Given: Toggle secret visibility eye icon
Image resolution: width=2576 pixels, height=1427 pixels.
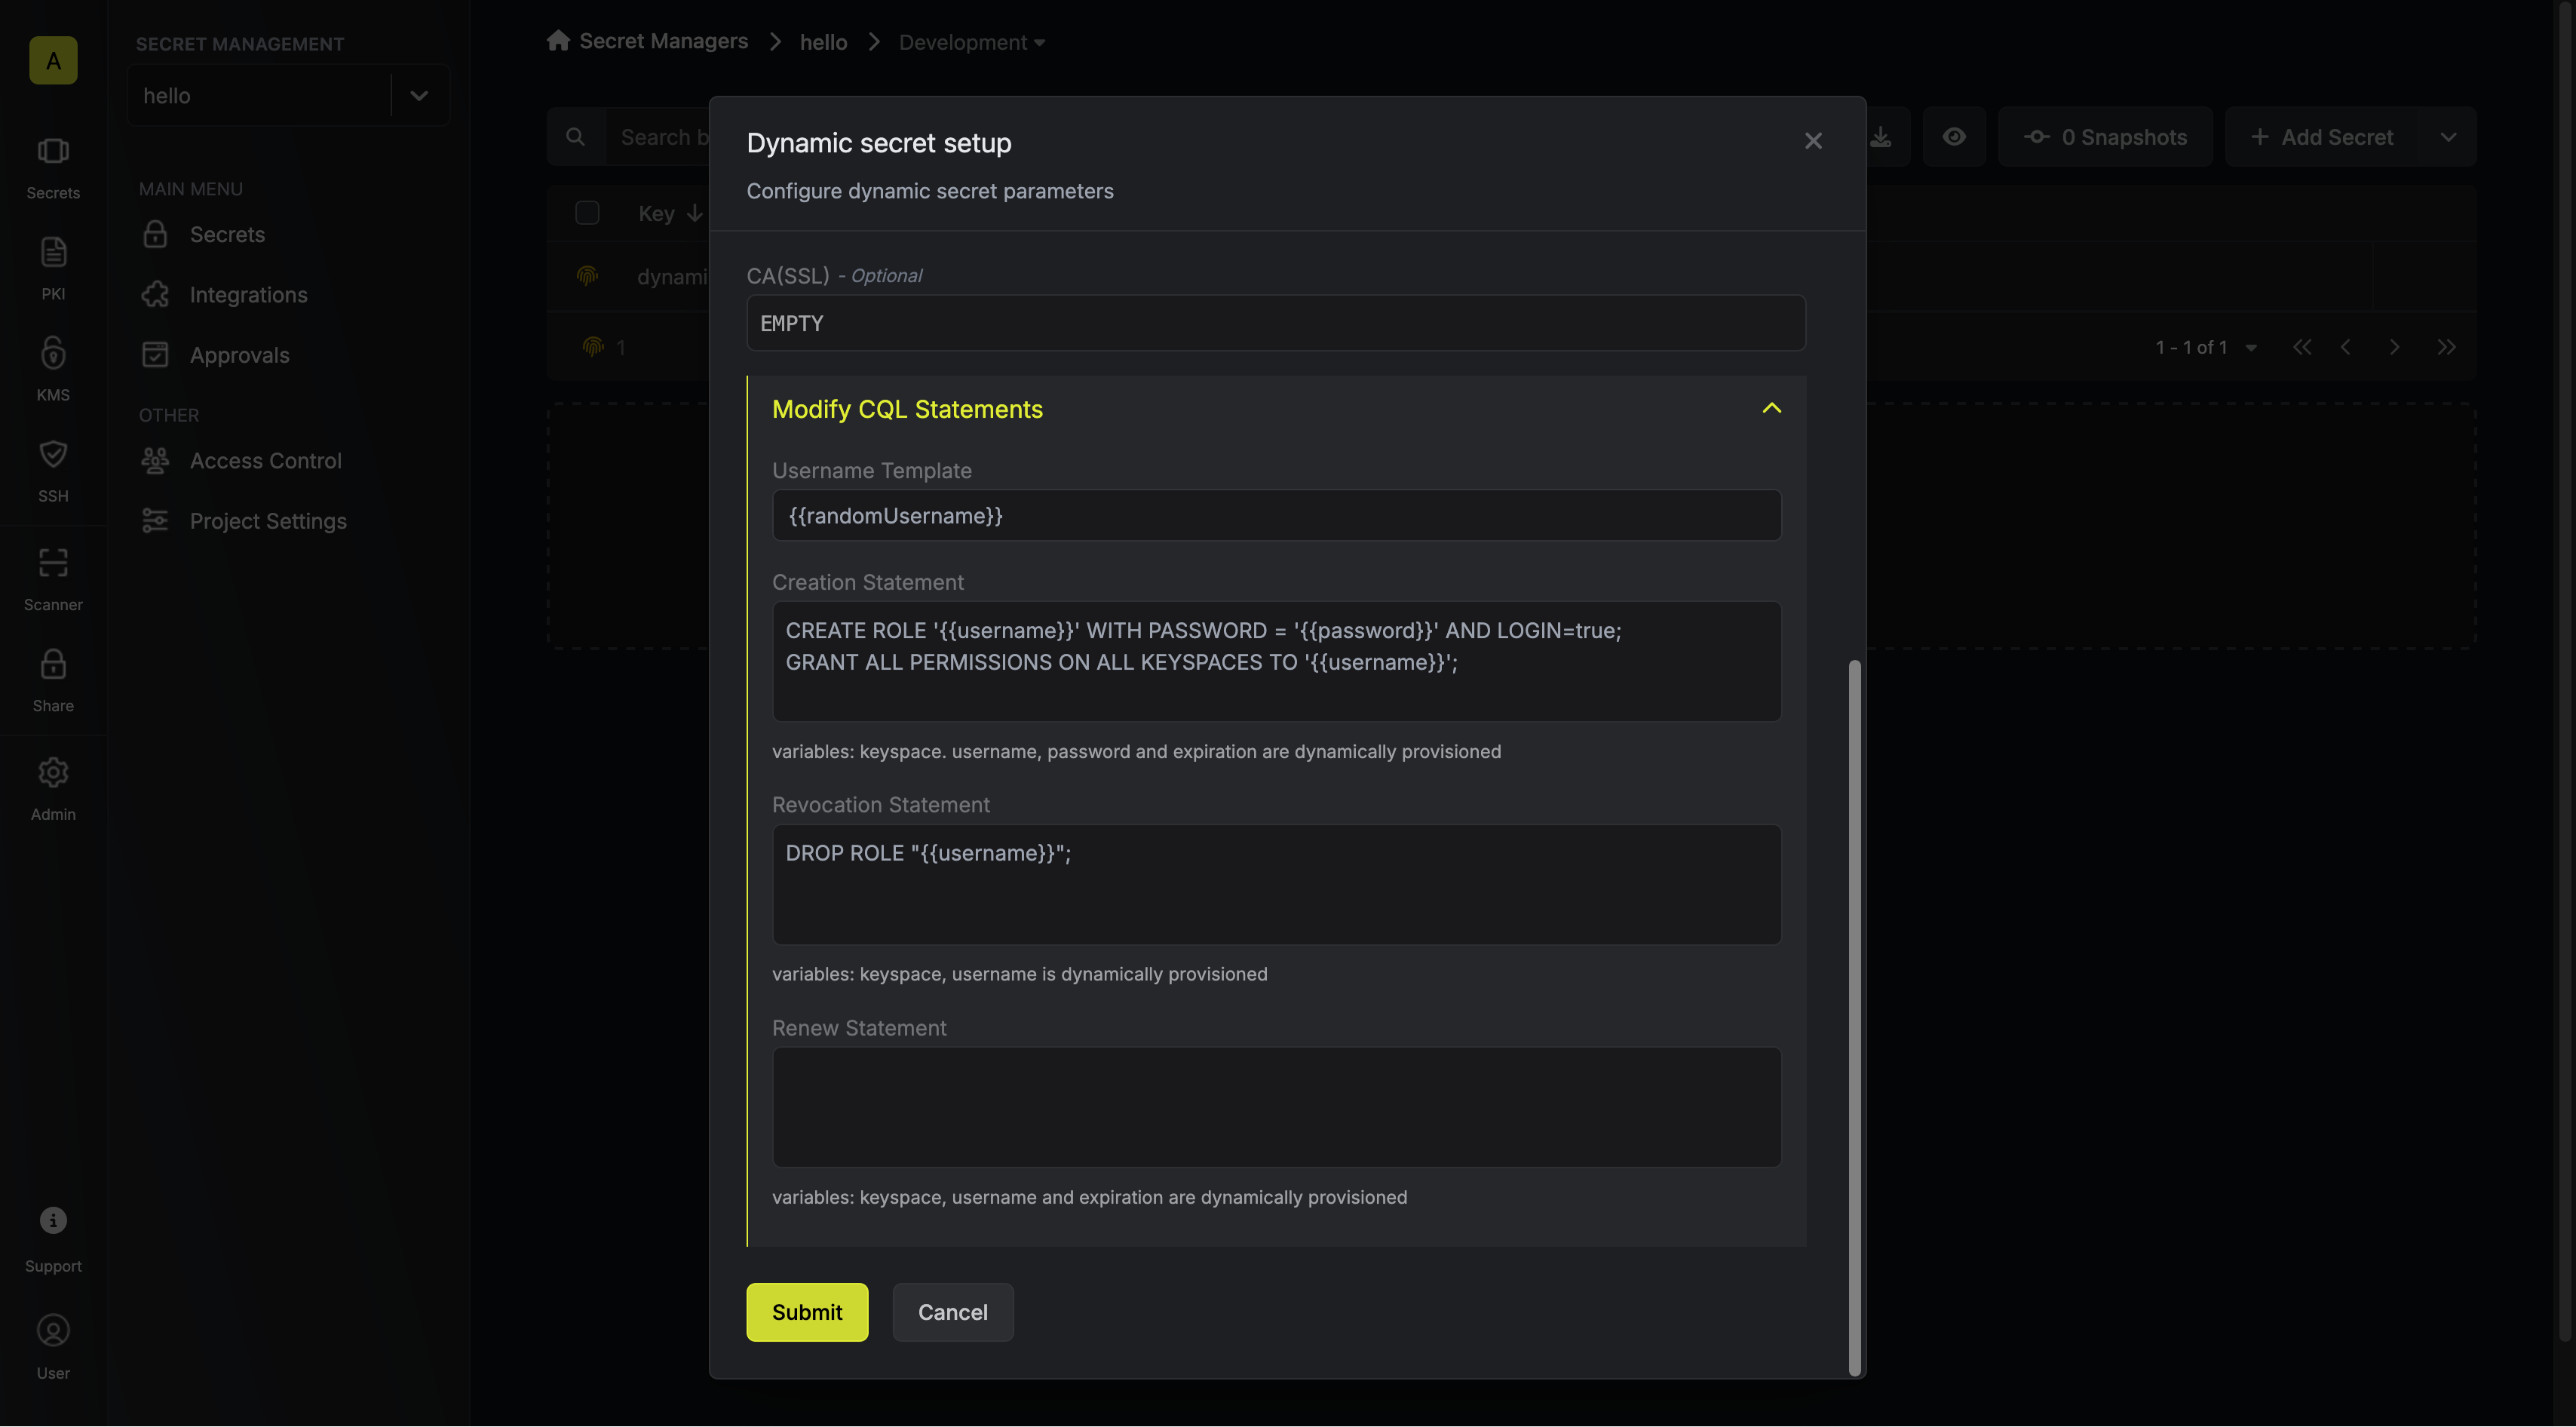Looking at the screenshot, I should pyautogui.click(x=1954, y=137).
